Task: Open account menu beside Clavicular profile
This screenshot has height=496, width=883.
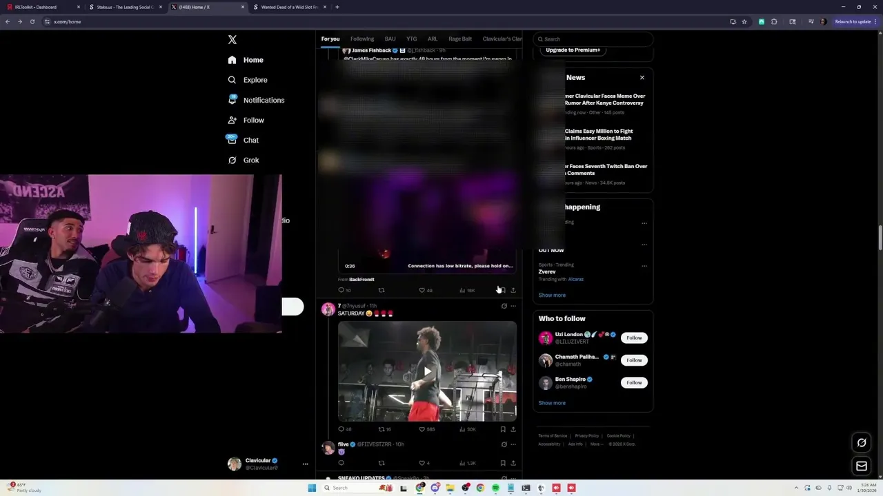Action: point(305,464)
